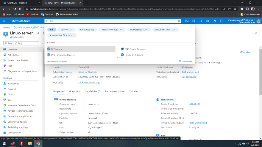Open Extensions + applications
The height and width of the screenshot is (147, 262).
coord(20,116)
